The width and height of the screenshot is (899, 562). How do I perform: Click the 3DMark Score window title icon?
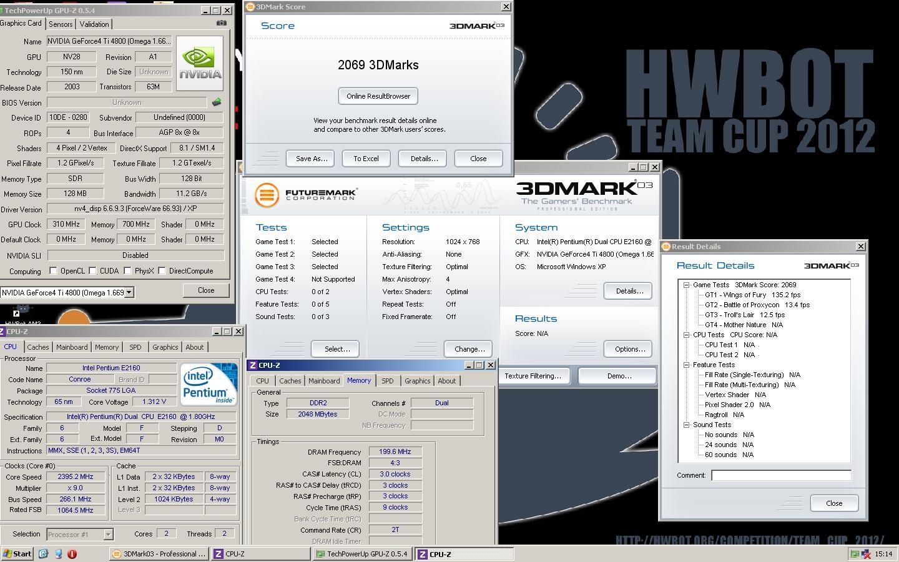coord(250,7)
